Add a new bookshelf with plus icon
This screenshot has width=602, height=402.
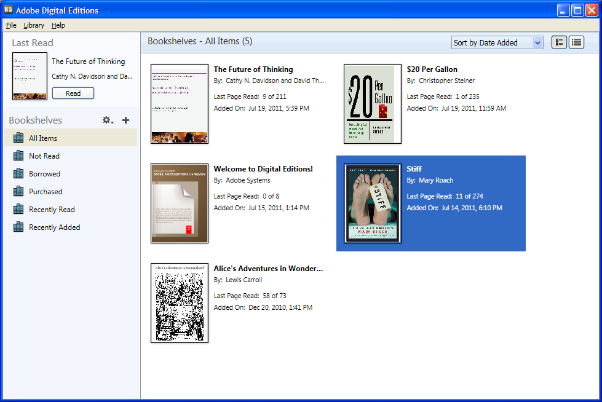tap(125, 120)
